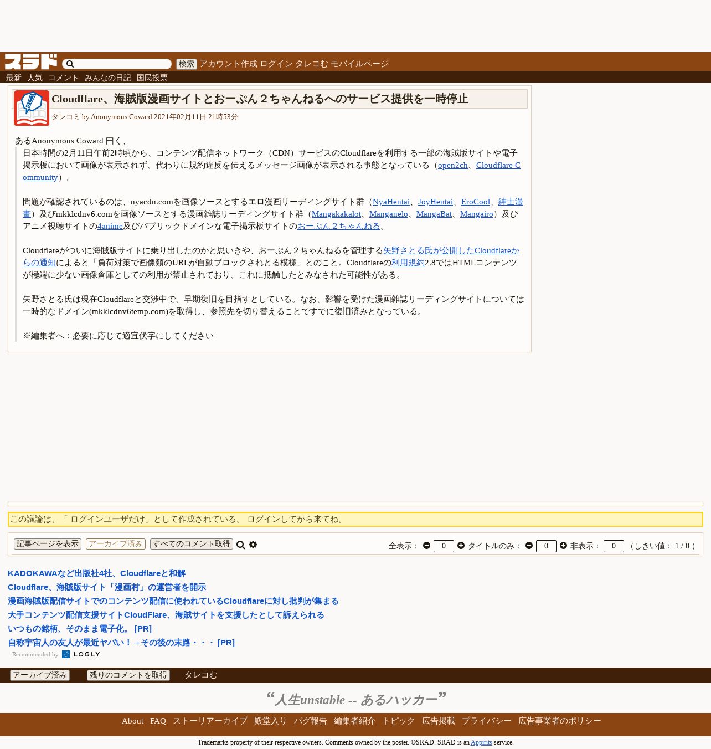This screenshot has height=749, width=711.
Task: Follow the open2ch link
Action: pos(453,165)
